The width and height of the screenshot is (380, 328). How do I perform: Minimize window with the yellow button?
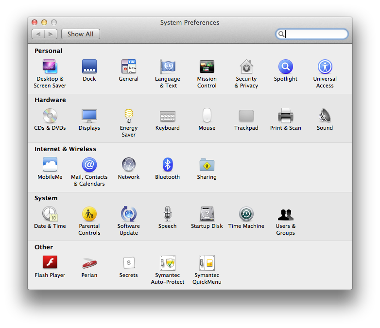click(44, 22)
